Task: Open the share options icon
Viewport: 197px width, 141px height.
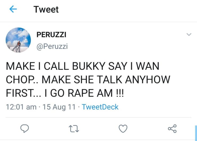Action: pyautogui.click(x=172, y=129)
